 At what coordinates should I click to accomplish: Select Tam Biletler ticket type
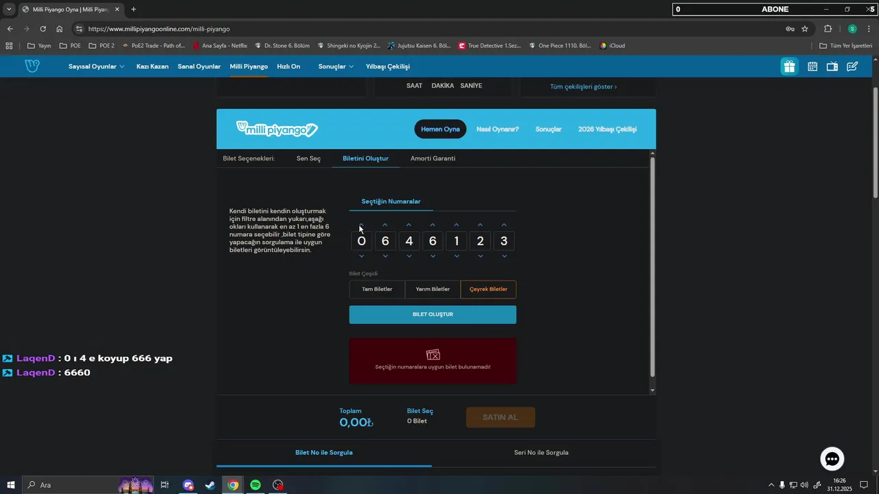tap(377, 290)
